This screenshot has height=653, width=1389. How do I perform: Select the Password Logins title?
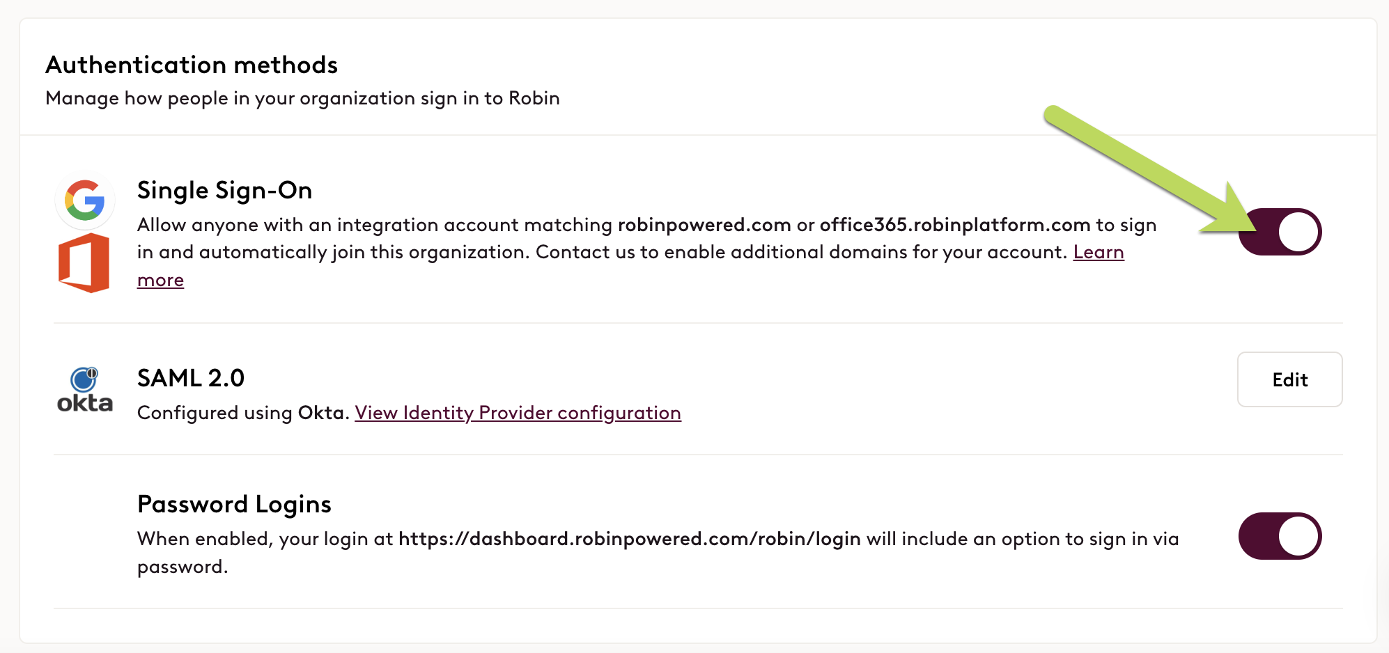pos(234,504)
